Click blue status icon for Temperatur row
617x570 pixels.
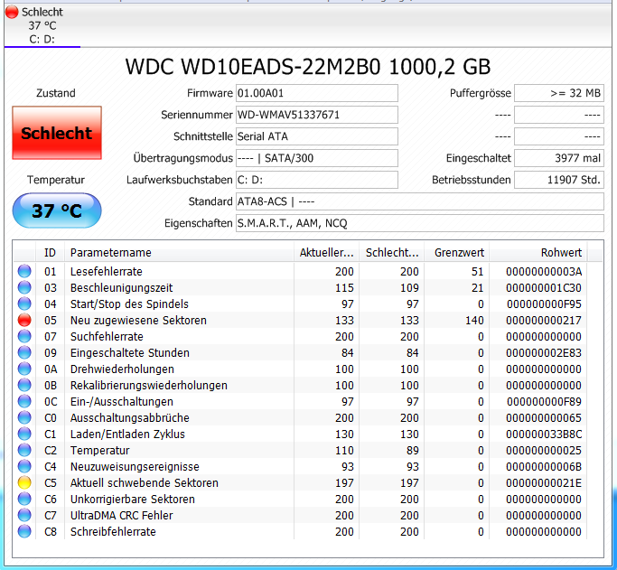(24, 450)
